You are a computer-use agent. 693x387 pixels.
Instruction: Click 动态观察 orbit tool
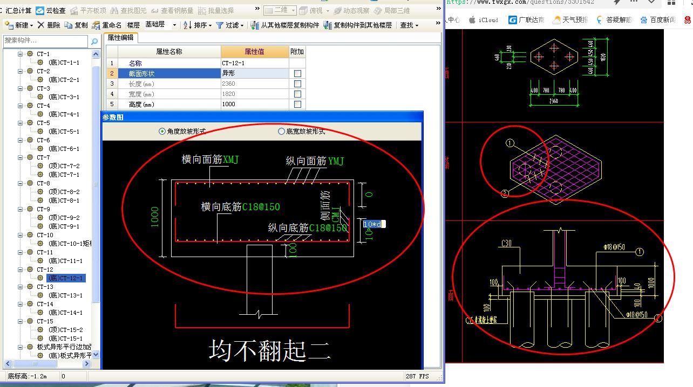click(351, 10)
